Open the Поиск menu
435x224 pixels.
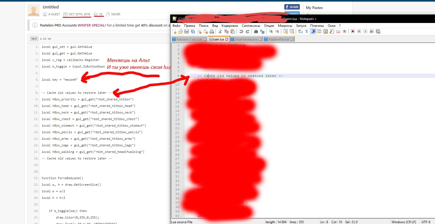[204, 26]
